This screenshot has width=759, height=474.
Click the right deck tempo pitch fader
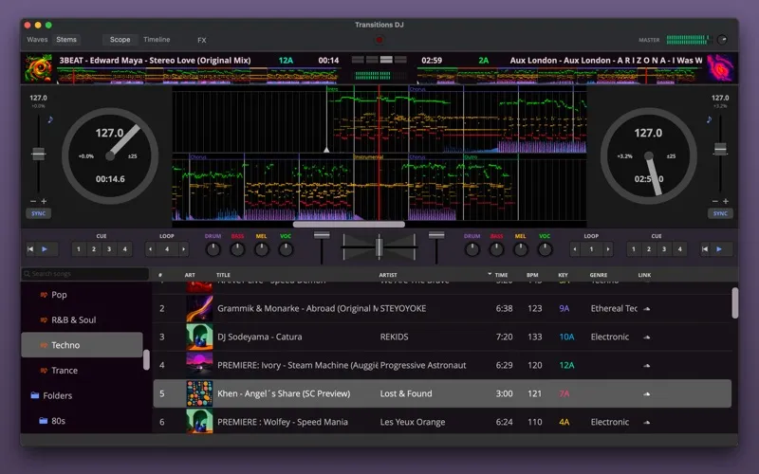[720, 149]
